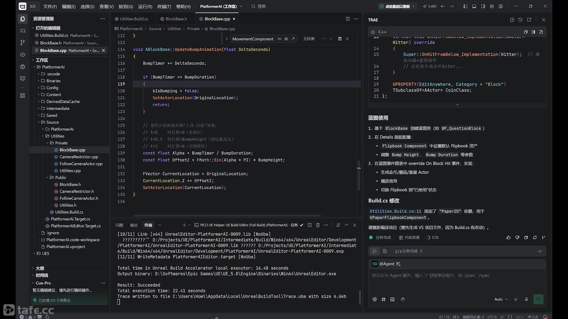
Task: Expand the 时间线 timeline section
Action: coord(42,275)
